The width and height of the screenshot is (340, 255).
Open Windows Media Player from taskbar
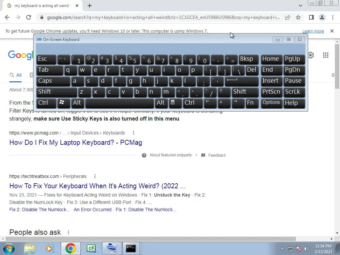click(49, 248)
